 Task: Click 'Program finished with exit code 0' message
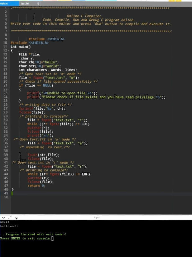(33, 234)
